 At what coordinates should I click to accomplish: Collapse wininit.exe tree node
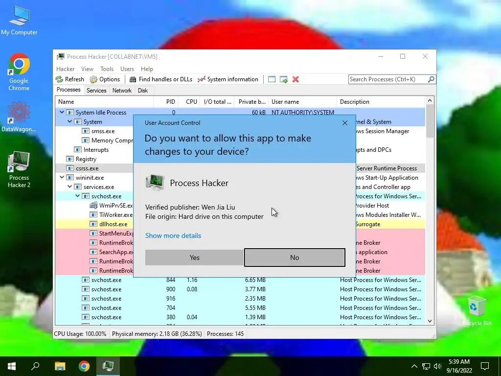(62, 177)
